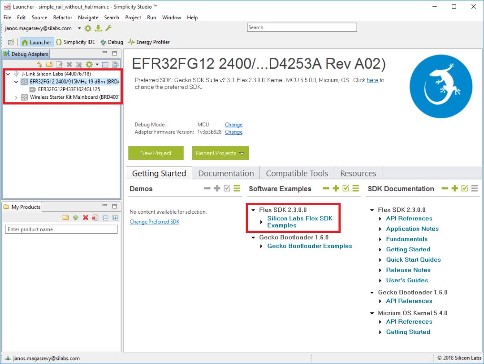Collapse the J-Link Silicon Labs tree node
This screenshot has height=364, width=484.
coord(8,74)
